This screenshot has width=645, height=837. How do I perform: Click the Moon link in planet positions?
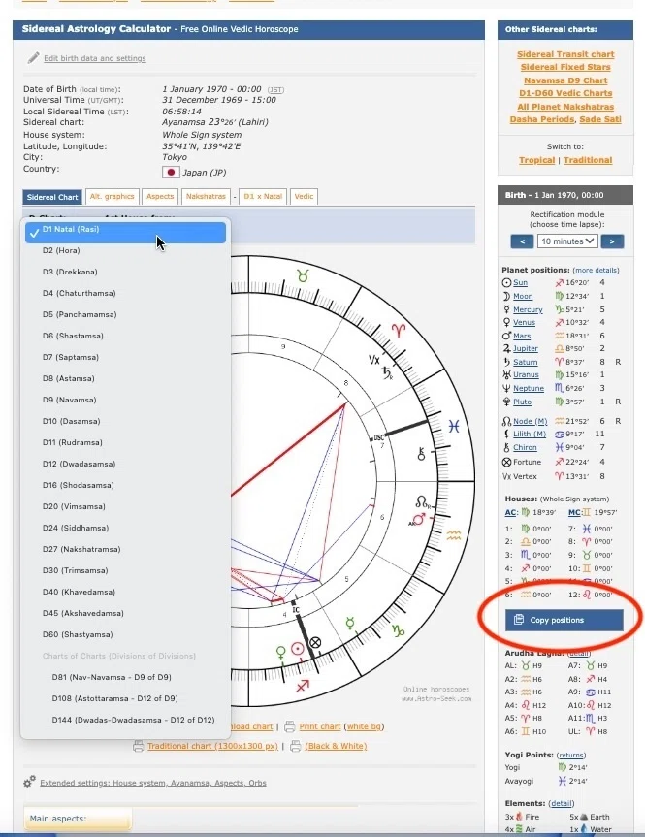pyautogui.click(x=523, y=296)
